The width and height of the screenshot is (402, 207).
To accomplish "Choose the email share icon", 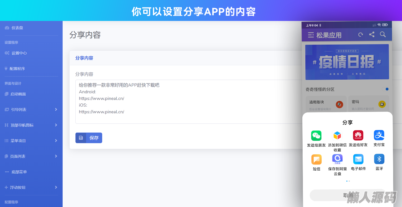I will [x=358, y=159].
